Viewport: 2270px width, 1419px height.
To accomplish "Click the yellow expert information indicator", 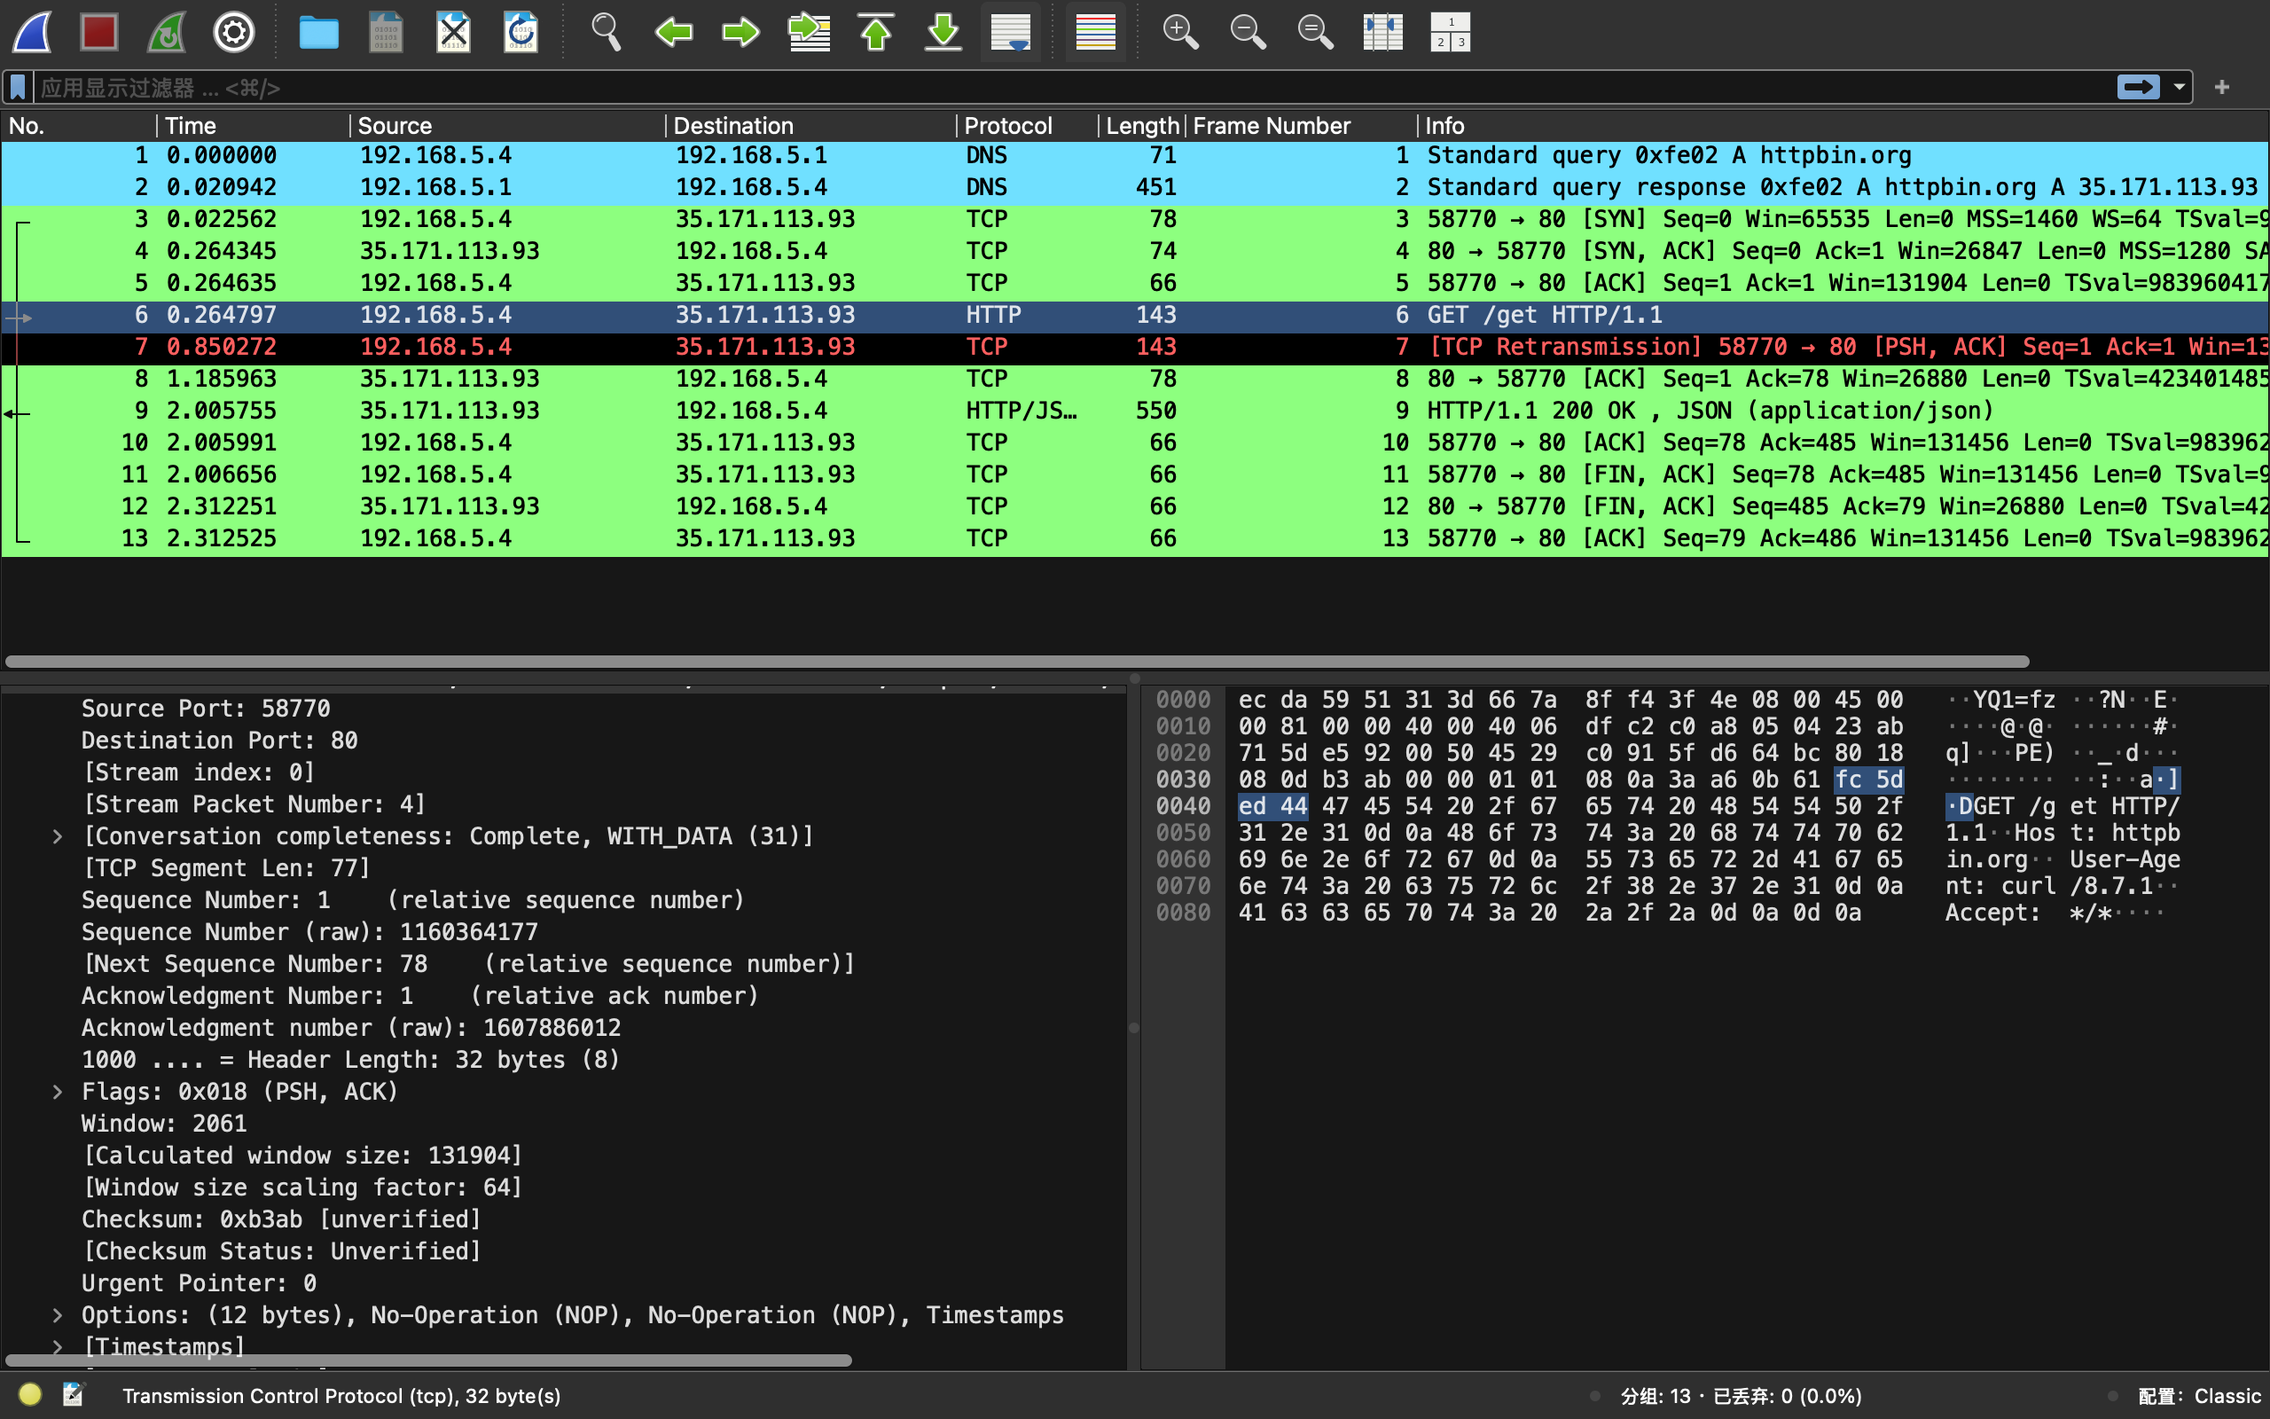I will [29, 1394].
